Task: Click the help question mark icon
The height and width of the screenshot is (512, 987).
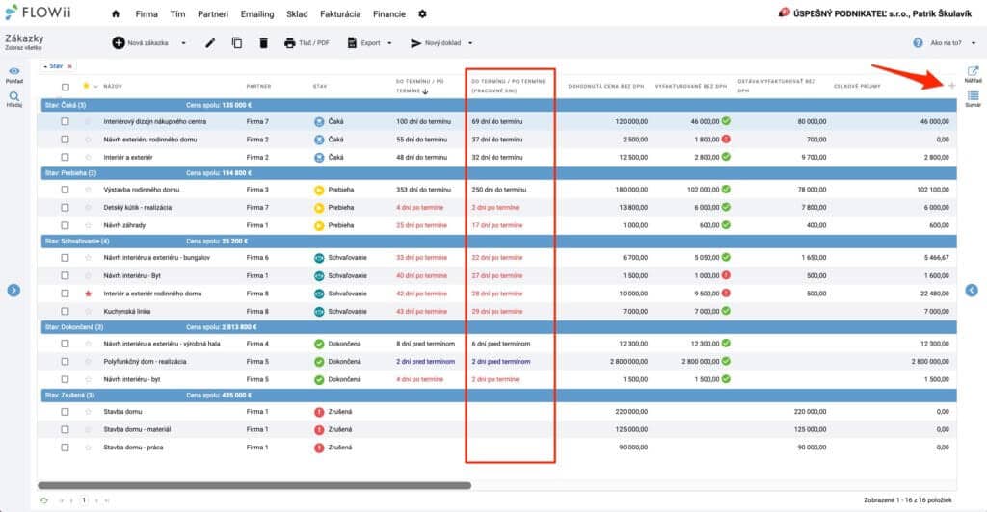Action: click(x=918, y=42)
